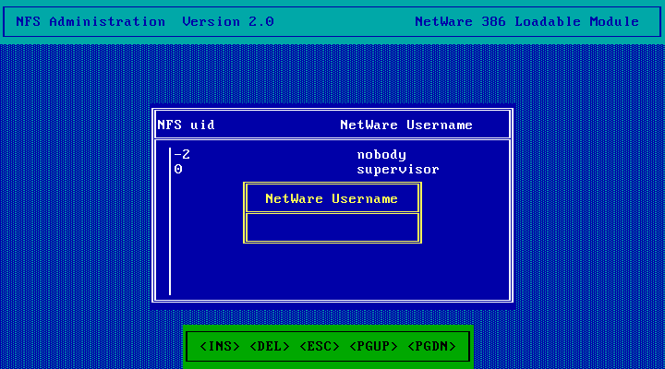Click the NetWare 386 Loadable Module text
Image resolution: width=665 pixels, height=369 pixels.
pos(526,21)
